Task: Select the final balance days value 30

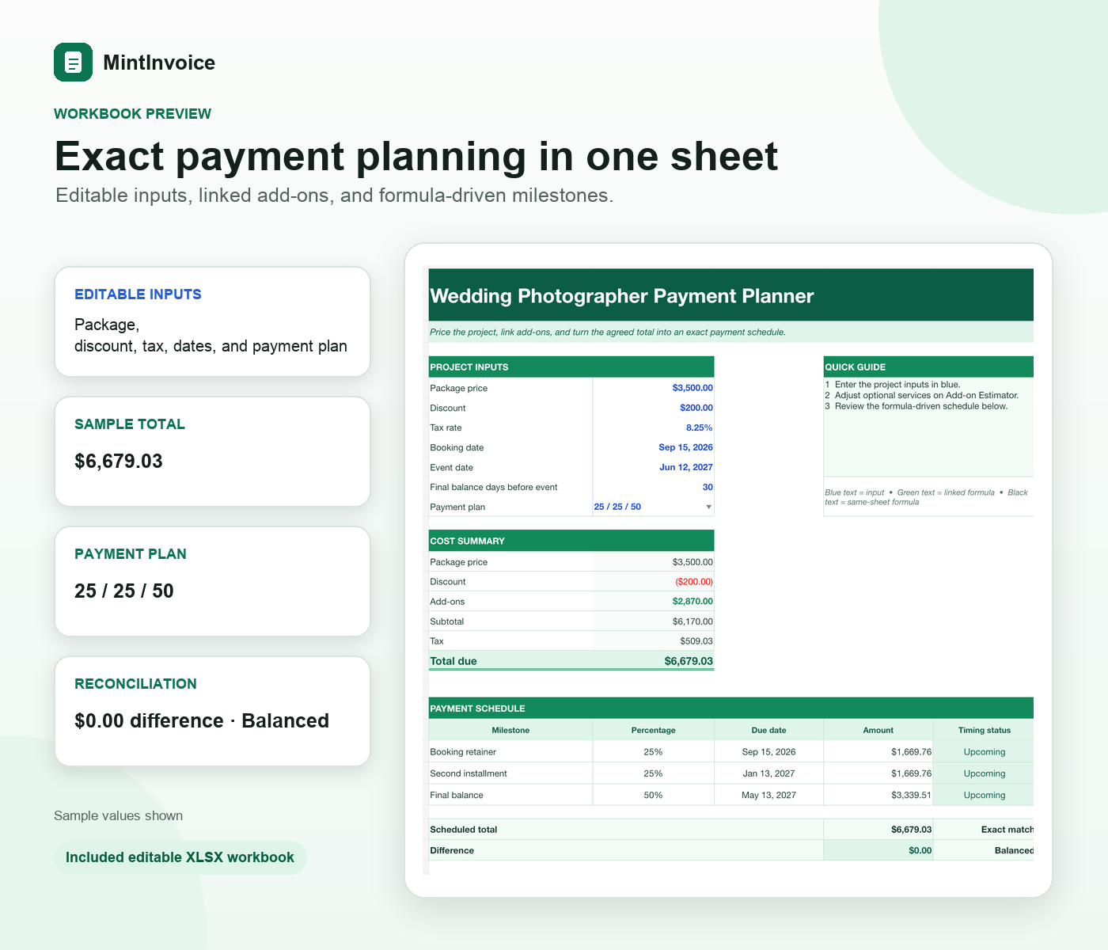Action: 708,487
